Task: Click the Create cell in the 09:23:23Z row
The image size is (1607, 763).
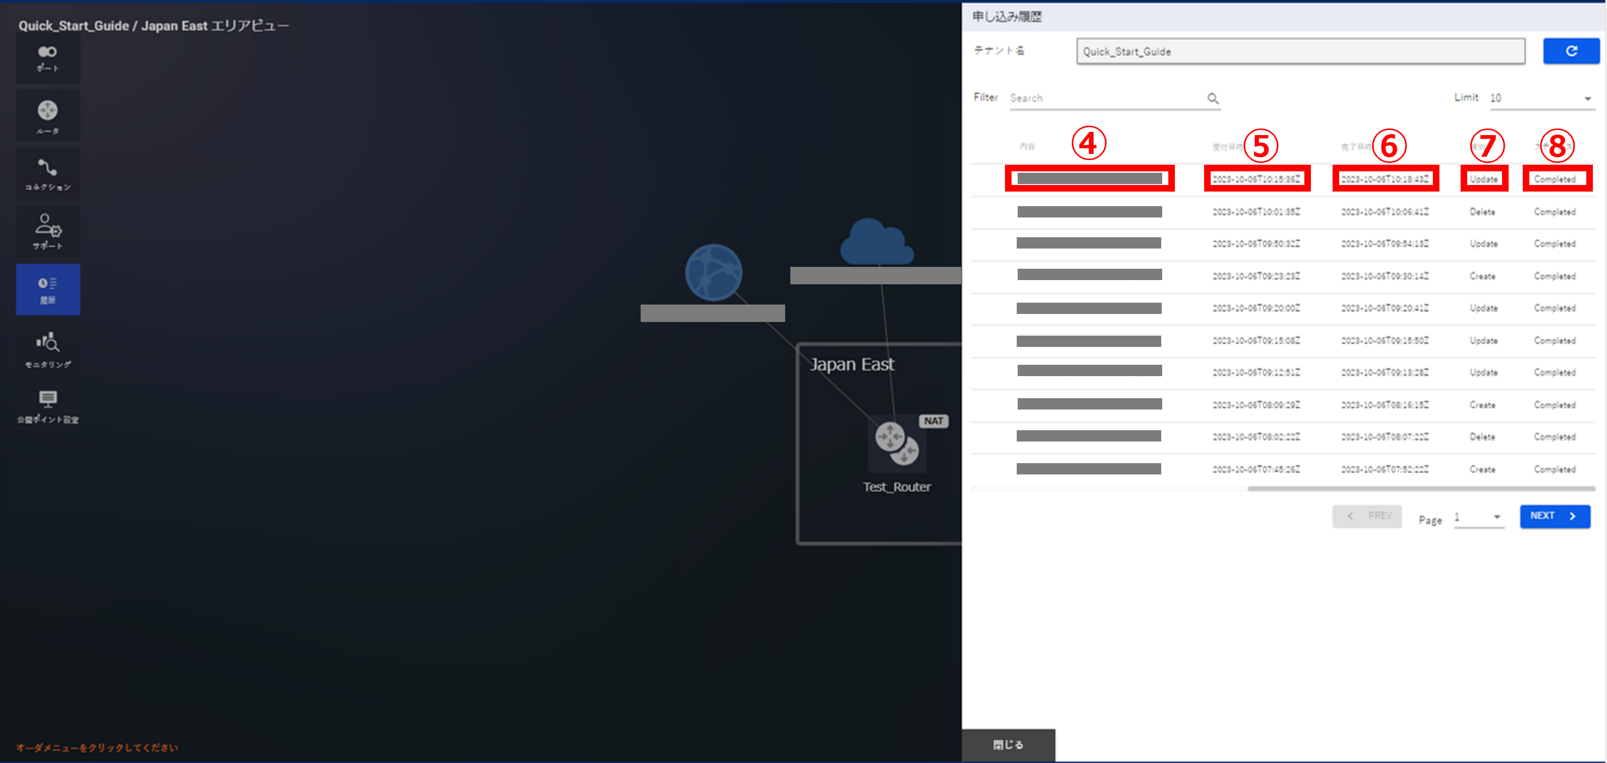Action: click(1482, 276)
